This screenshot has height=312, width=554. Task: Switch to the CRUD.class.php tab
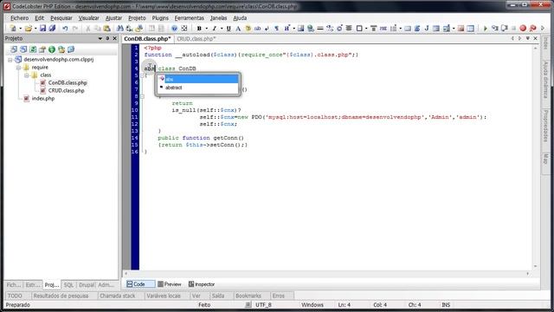[x=196, y=38]
